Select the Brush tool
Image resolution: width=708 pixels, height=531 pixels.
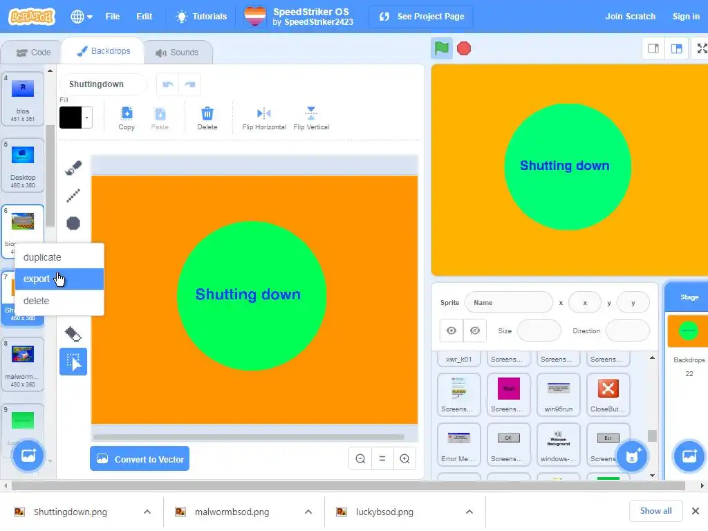coord(73,167)
